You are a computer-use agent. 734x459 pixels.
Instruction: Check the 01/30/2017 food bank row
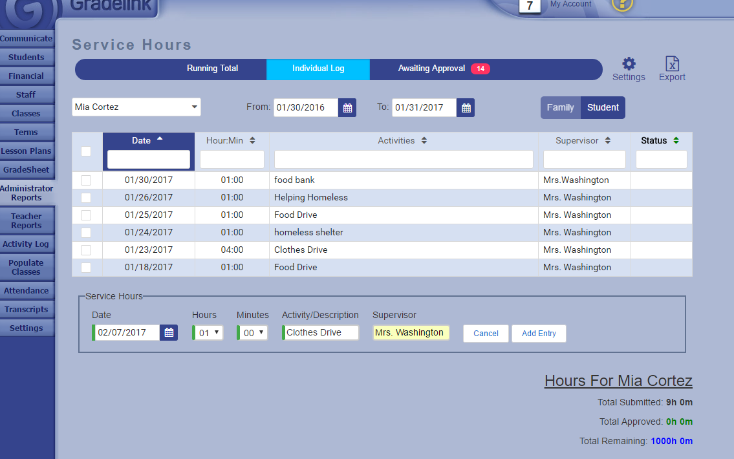pos(86,180)
